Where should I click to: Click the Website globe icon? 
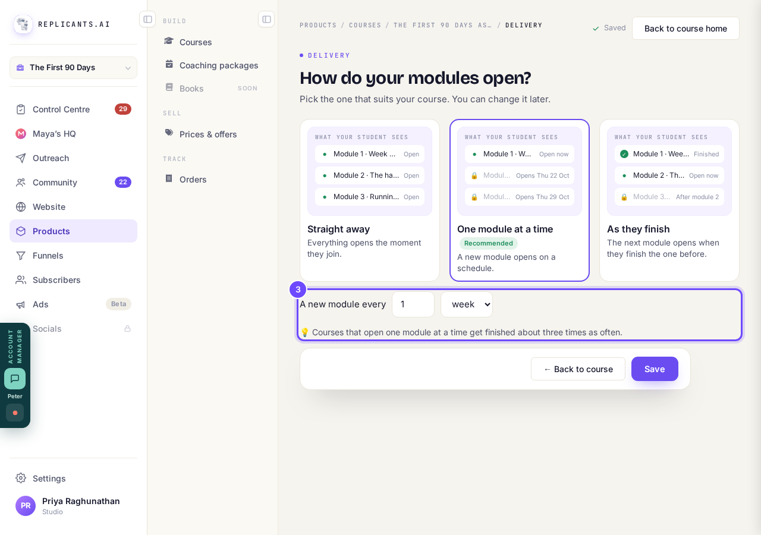tap(21, 207)
